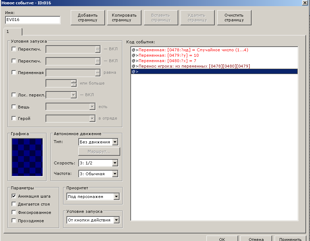Check the Герой в отряде checkbox
Screen dimensions: 310x241
pos(14,119)
